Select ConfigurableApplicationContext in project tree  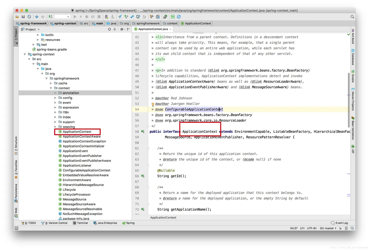86,170
